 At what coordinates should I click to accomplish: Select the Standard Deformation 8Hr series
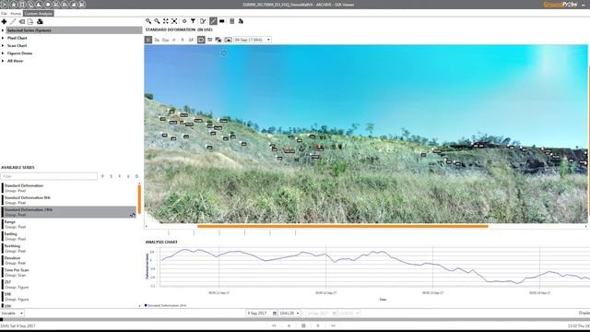[x=69, y=200]
